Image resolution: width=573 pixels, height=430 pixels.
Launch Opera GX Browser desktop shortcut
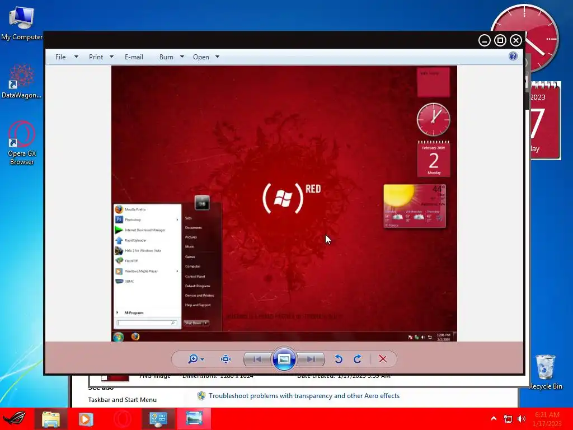pyautogui.click(x=22, y=143)
